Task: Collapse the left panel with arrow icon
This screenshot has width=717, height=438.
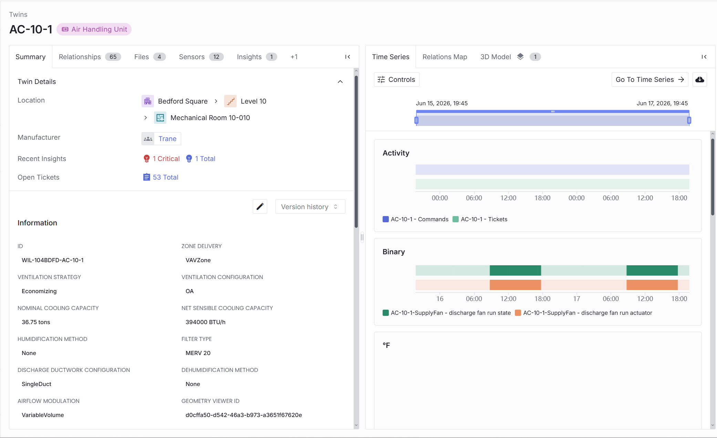Action: (348, 57)
